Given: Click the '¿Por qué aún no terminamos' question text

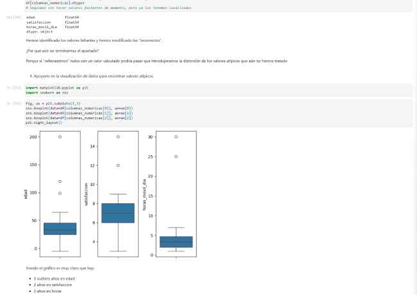Looking at the screenshot, I should tap(71, 51).
